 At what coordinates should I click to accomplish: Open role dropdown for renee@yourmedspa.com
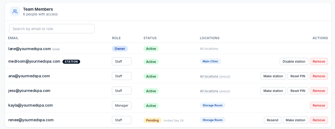(x=122, y=120)
